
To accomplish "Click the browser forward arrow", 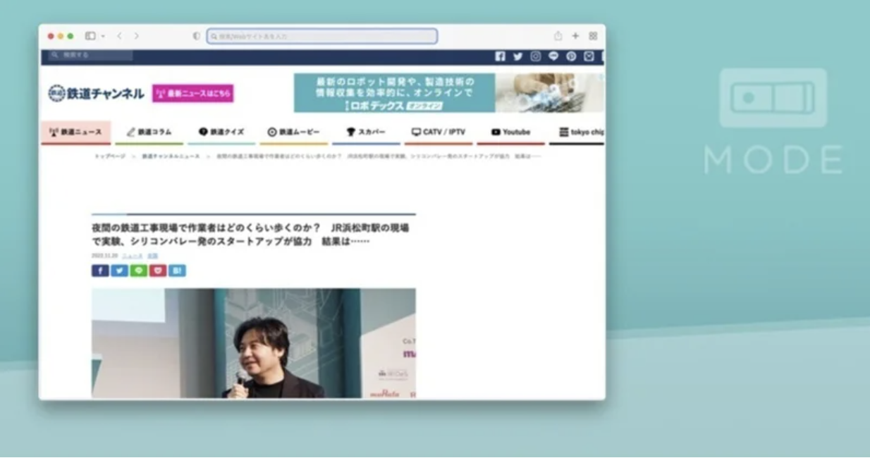I will (136, 36).
